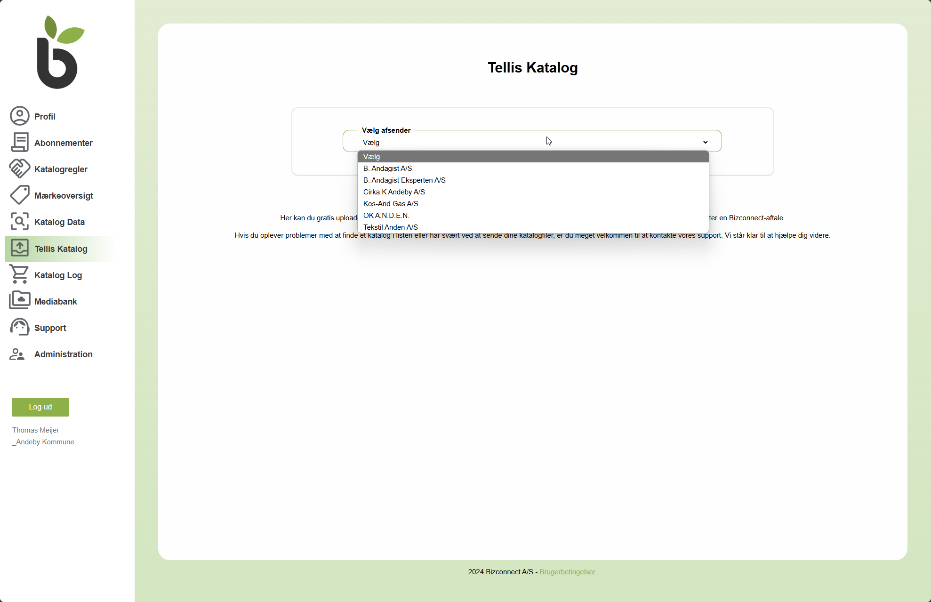
Task: Click the Administration people icon
Action: coord(17,354)
